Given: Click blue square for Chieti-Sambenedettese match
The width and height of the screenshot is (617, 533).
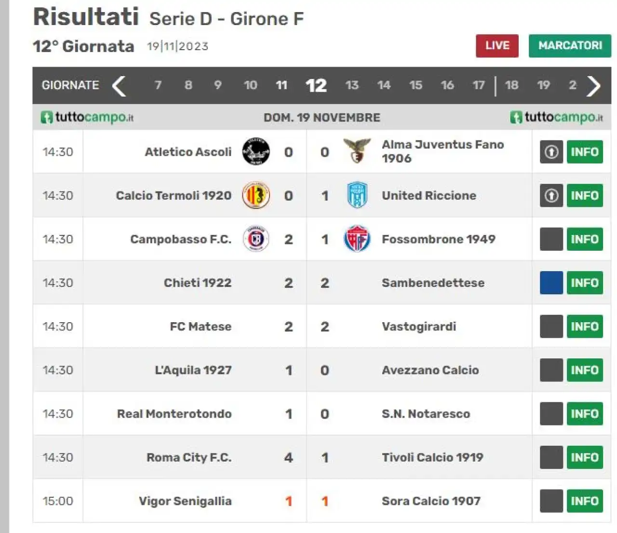Looking at the screenshot, I should (551, 283).
